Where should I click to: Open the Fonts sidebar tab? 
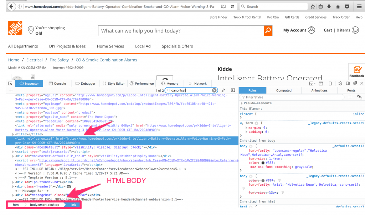(351, 90)
